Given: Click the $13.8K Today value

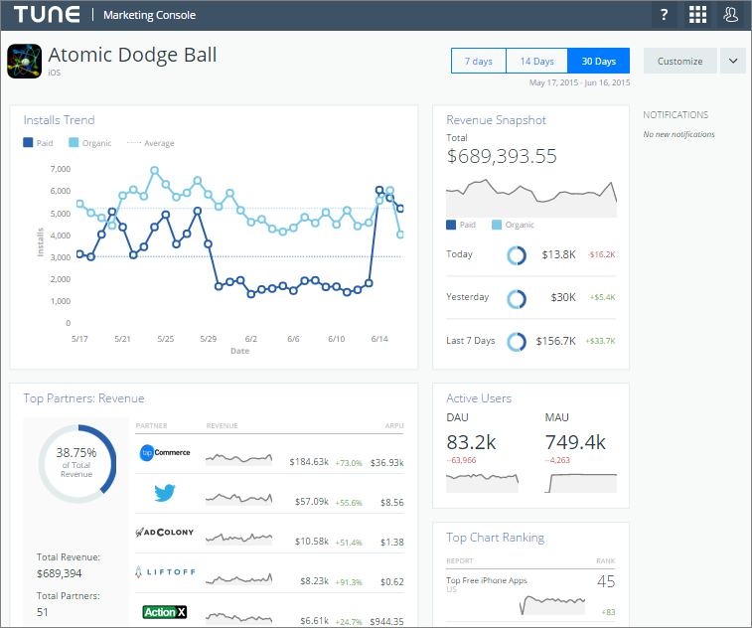Looking at the screenshot, I should point(558,254).
